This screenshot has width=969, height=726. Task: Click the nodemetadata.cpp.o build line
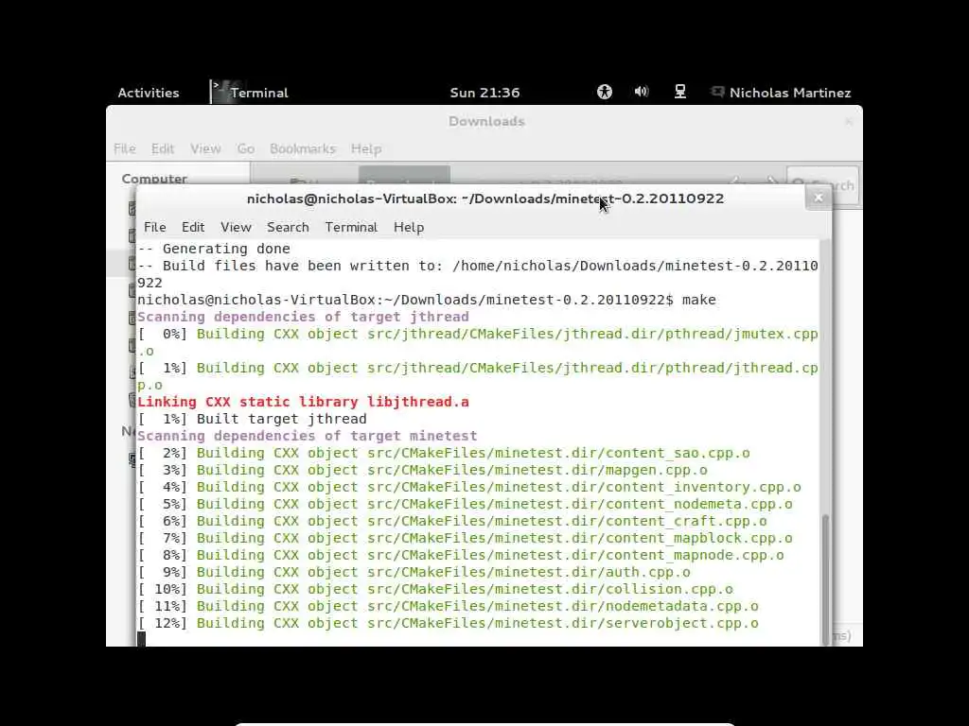[448, 606]
